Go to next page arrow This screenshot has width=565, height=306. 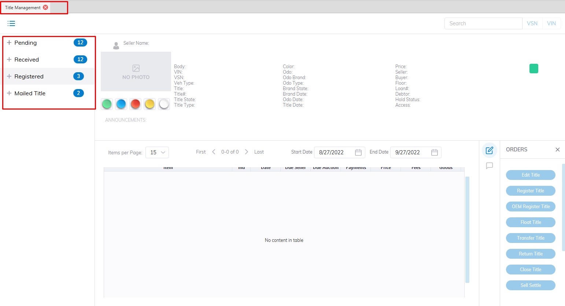coord(247,152)
